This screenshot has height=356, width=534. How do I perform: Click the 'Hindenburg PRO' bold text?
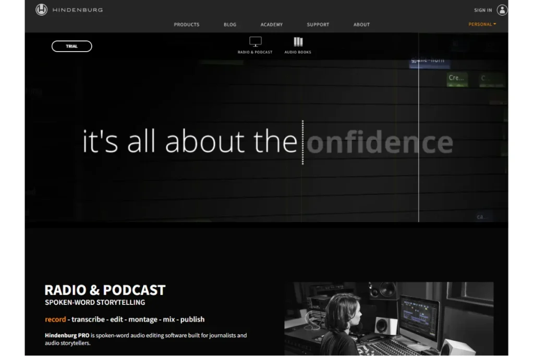(x=67, y=335)
